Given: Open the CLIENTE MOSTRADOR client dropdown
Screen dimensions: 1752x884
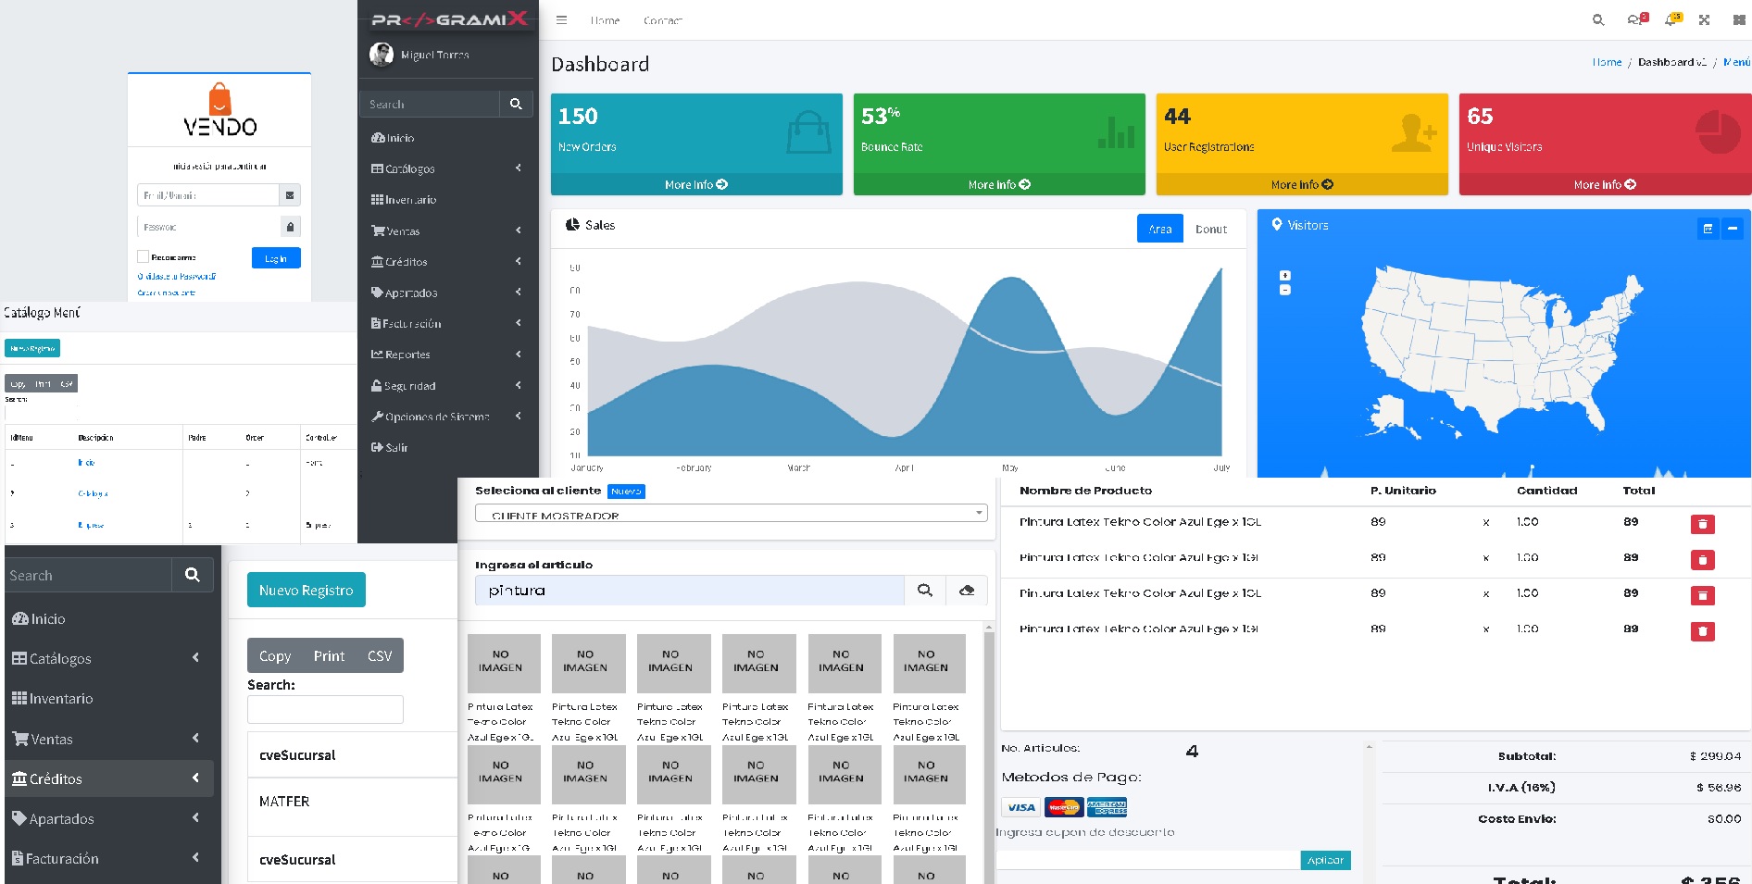Looking at the screenshot, I should point(731,514).
